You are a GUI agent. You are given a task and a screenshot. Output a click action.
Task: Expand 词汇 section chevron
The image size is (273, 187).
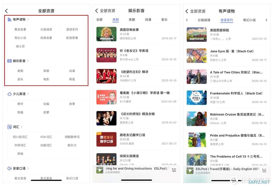(x=22, y=127)
